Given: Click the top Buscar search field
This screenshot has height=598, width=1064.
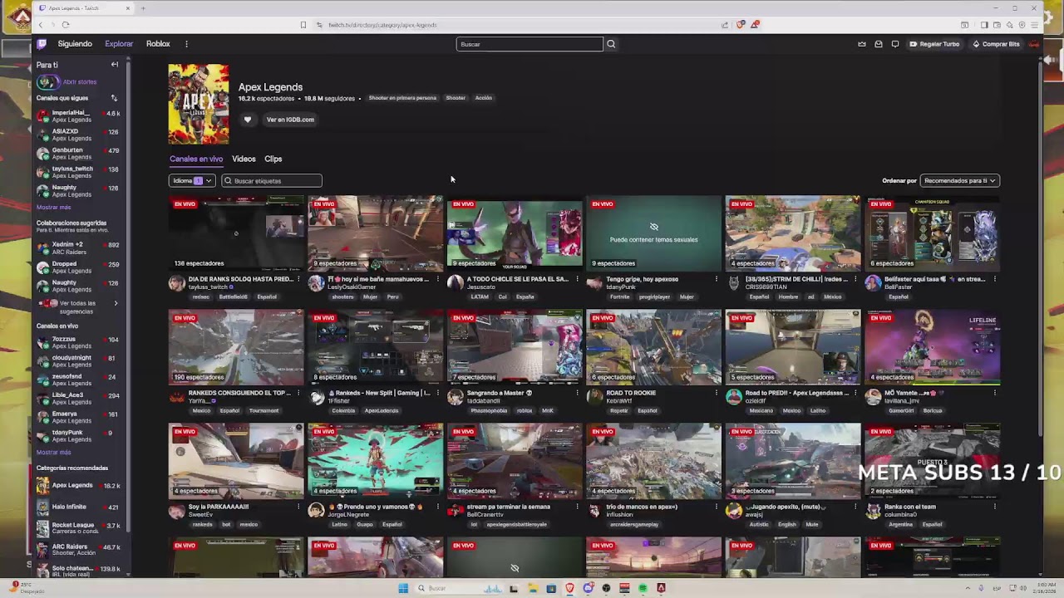Looking at the screenshot, I should coord(530,44).
